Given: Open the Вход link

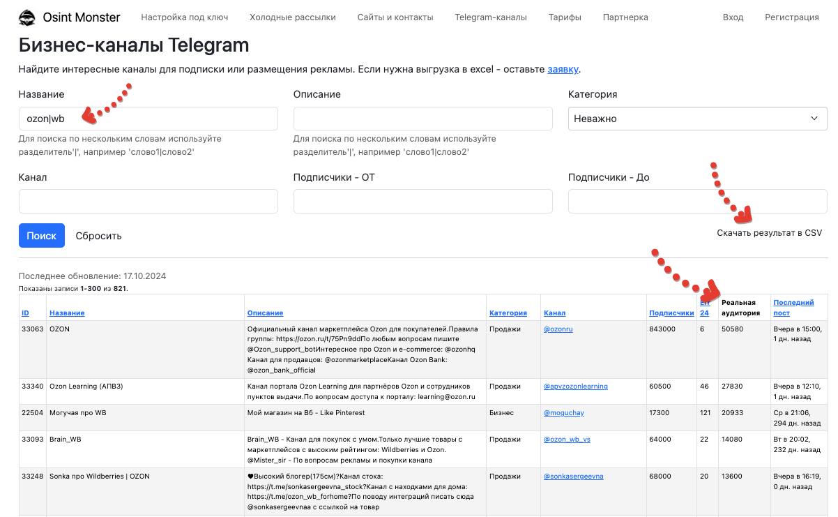Looking at the screenshot, I should pyautogui.click(x=733, y=17).
